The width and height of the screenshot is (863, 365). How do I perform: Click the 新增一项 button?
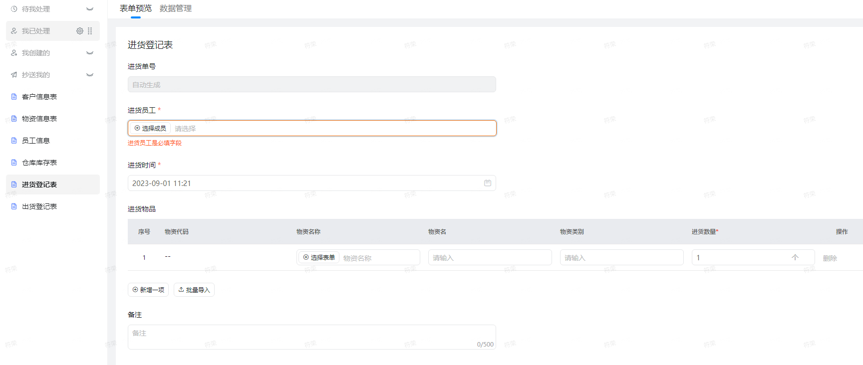pos(148,290)
